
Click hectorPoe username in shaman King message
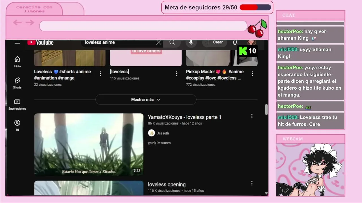[x=290, y=32]
